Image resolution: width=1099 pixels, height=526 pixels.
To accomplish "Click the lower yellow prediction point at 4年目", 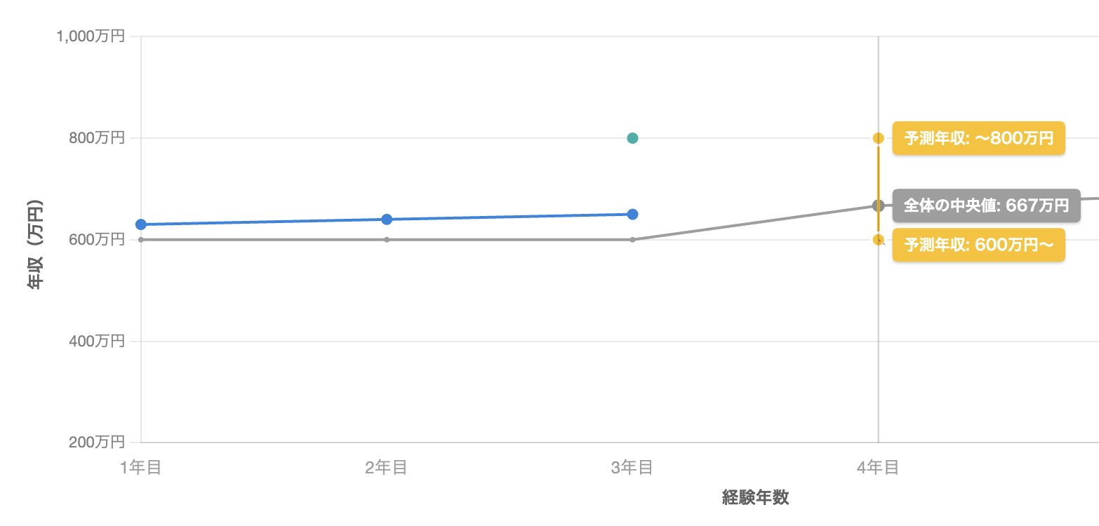I will pyautogui.click(x=878, y=240).
